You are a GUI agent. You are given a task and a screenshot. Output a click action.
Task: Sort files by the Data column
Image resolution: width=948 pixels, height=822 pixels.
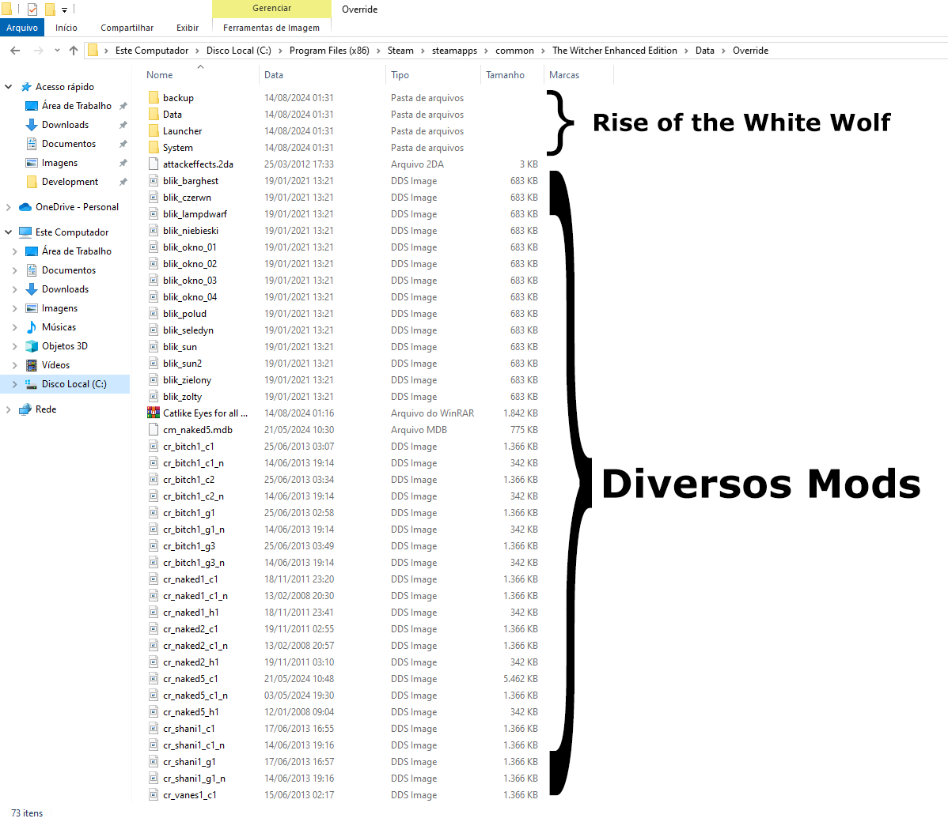[274, 75]
